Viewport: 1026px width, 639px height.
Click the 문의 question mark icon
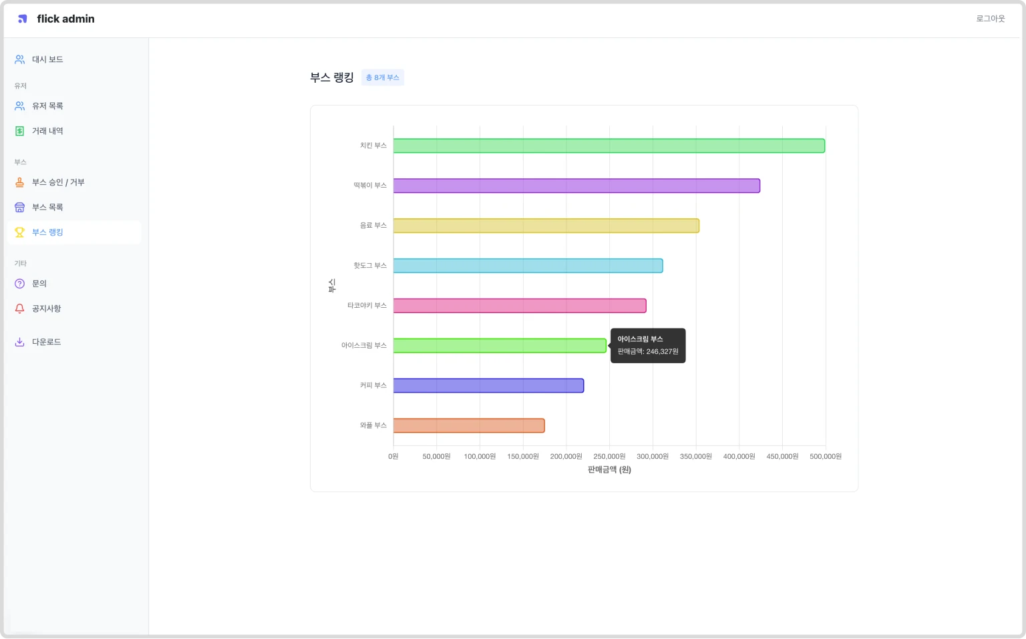[20, 284]
